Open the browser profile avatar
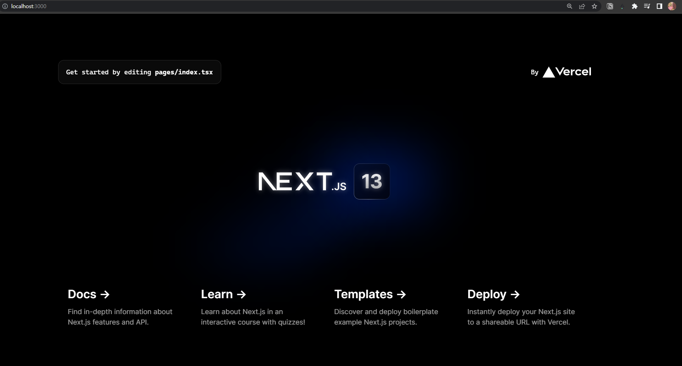The height and width of the screenshot is (366, 682). [x=672, y=6]
